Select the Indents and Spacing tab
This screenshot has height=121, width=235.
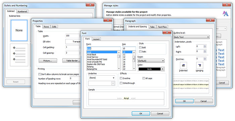click(138, 26)
